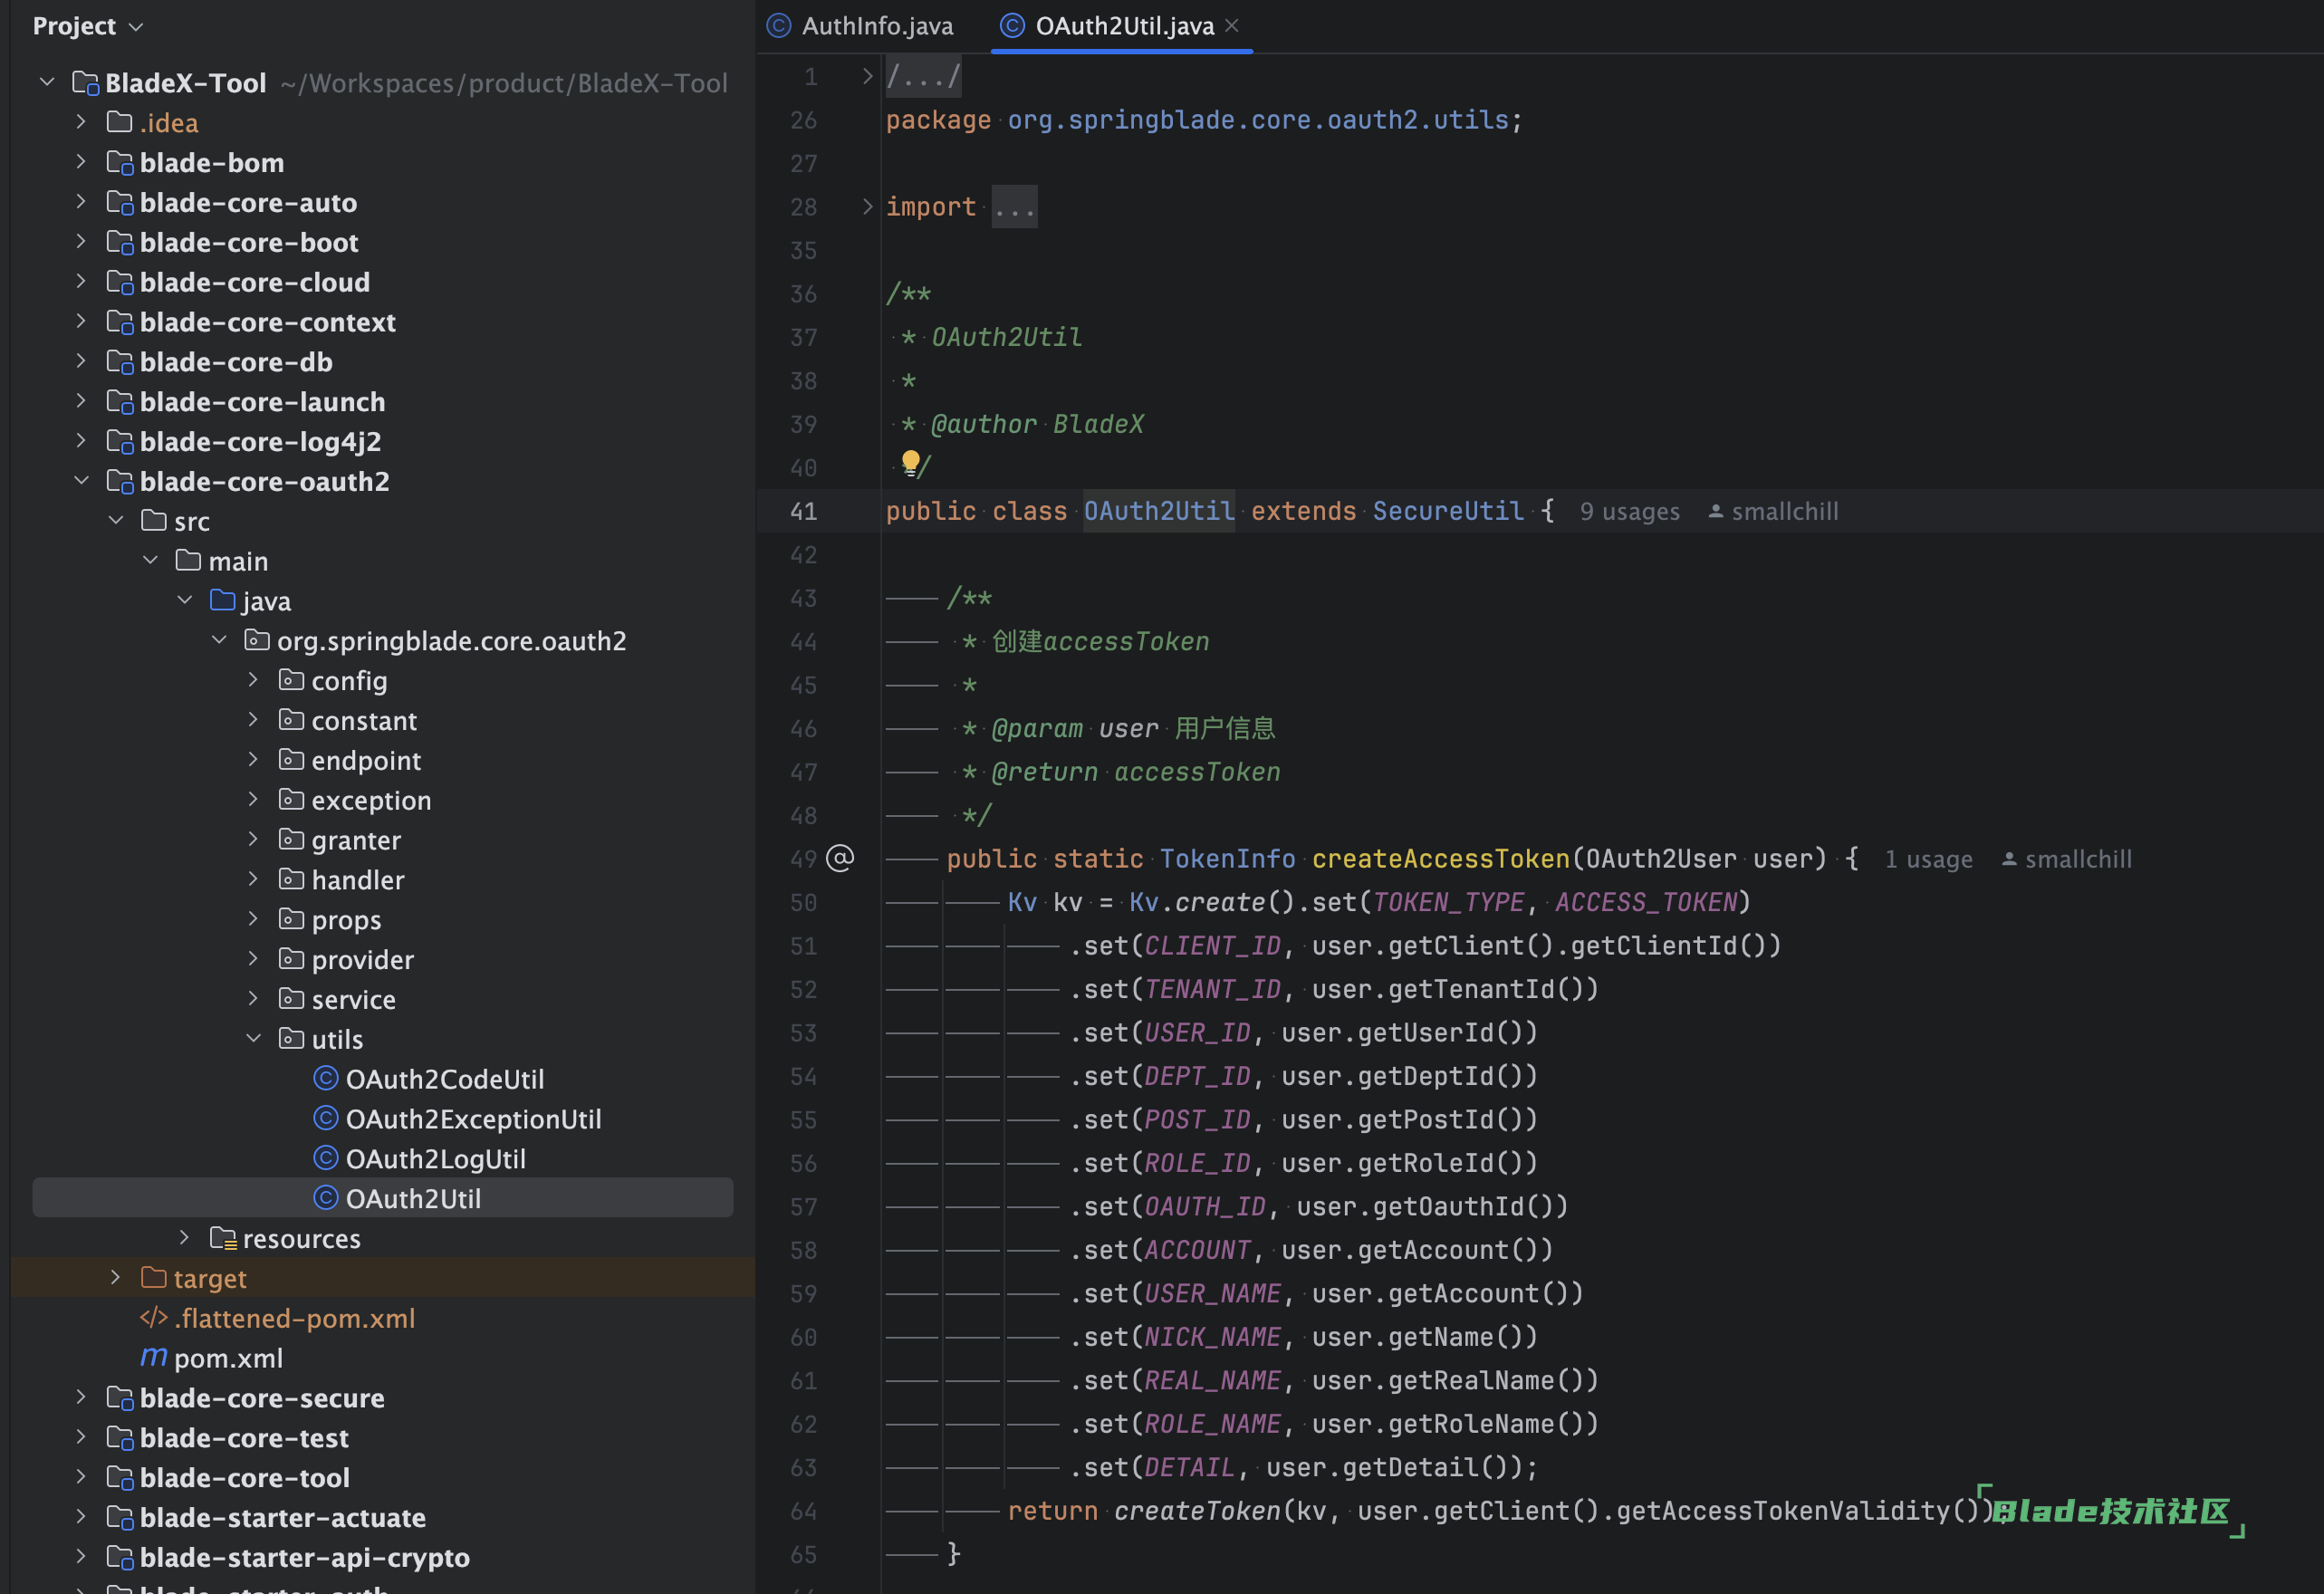Select the blade-core-db module icon
This screenshot has width=2324, height=1594.
(120, 362)
